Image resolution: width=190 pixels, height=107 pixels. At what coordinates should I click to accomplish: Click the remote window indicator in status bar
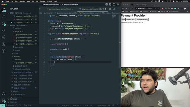(x=2, y=105)
